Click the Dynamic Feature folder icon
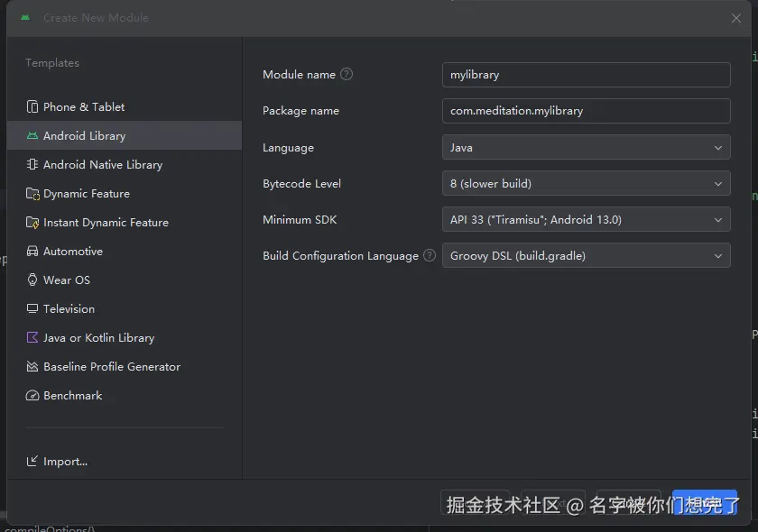 coord(32,194)
